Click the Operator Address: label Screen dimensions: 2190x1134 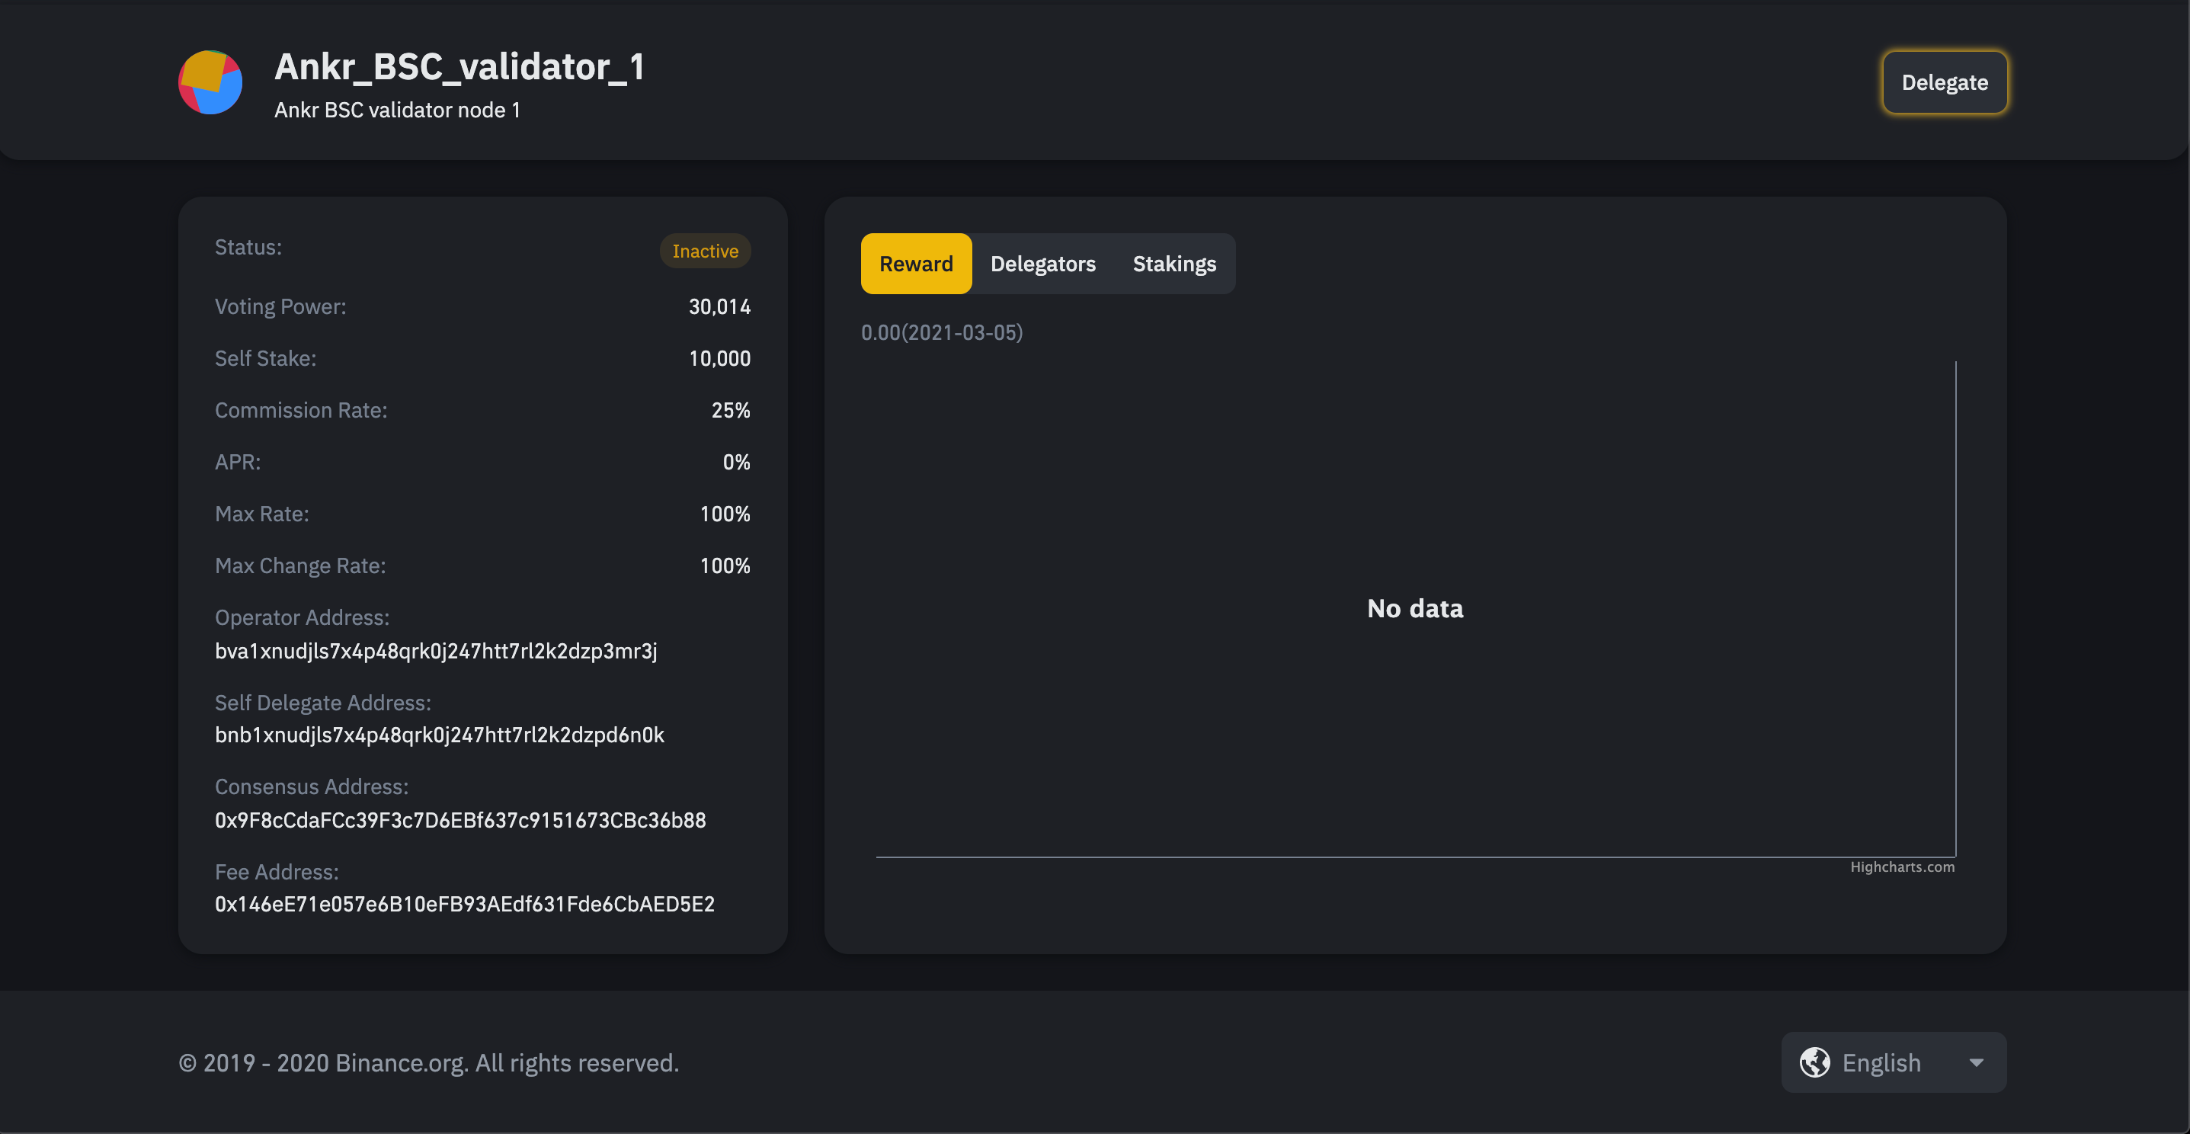point(301,618)
